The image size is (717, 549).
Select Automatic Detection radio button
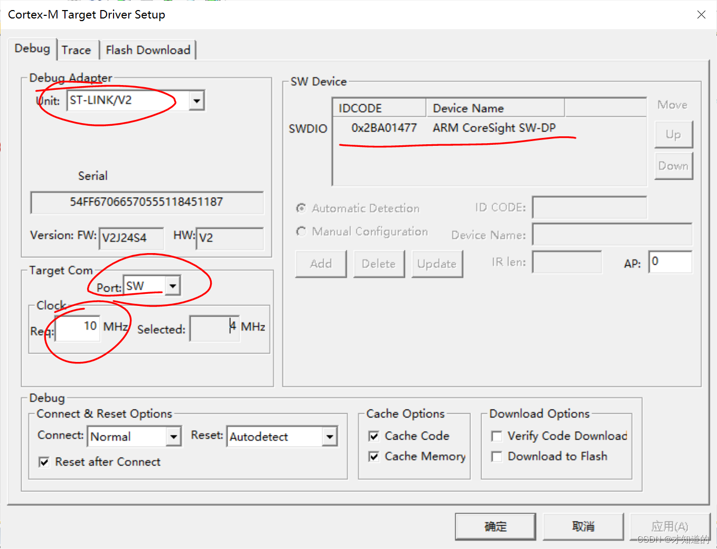[x=301, y=208]
